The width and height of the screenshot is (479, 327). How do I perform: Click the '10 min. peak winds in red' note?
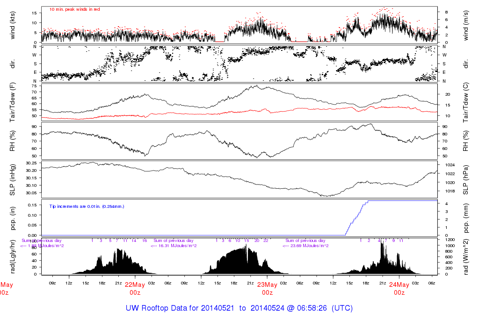[74, 9]
